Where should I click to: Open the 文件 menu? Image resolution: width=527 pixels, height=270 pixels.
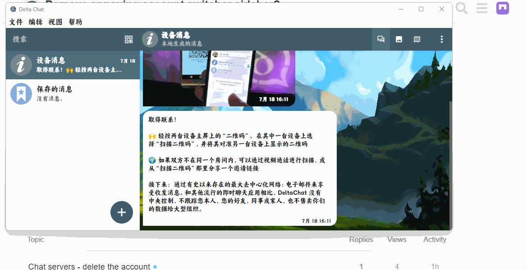(16, 22)
